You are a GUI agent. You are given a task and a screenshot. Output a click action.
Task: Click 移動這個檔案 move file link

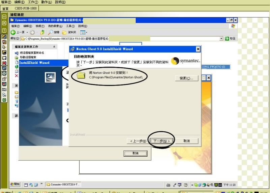[x=28, y=57]
